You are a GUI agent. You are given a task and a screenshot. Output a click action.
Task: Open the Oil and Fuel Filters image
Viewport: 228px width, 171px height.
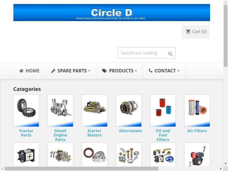pos(163,111)
